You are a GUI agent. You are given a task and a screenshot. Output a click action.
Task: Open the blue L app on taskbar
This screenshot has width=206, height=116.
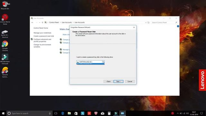[83, 113]
